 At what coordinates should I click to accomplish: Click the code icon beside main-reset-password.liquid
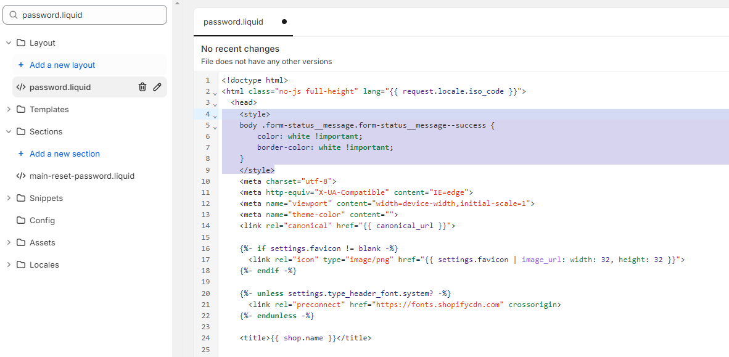pos(21,176)
